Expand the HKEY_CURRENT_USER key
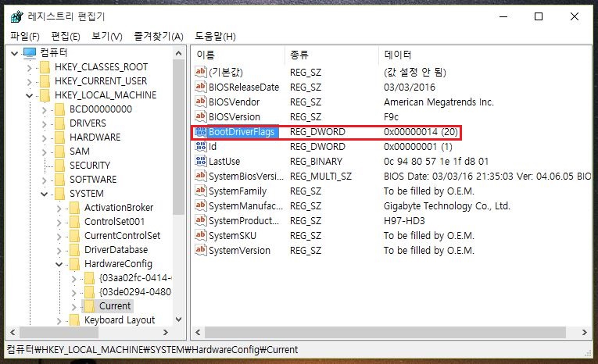 click(30, 81)
